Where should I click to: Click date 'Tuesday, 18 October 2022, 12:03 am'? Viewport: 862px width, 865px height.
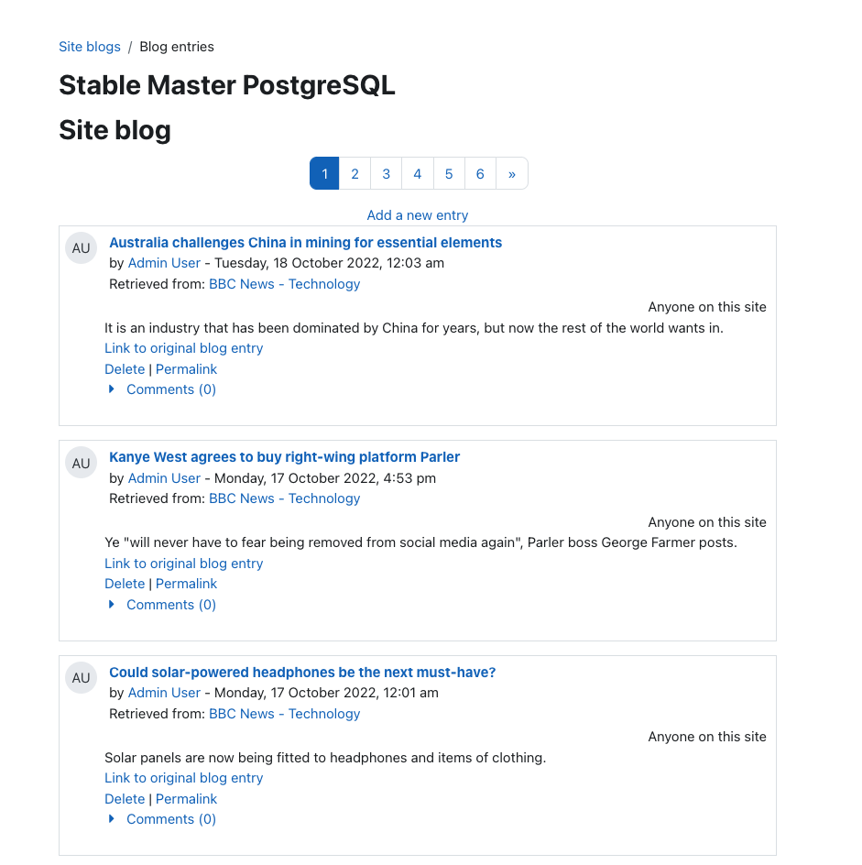coord(329,263)
